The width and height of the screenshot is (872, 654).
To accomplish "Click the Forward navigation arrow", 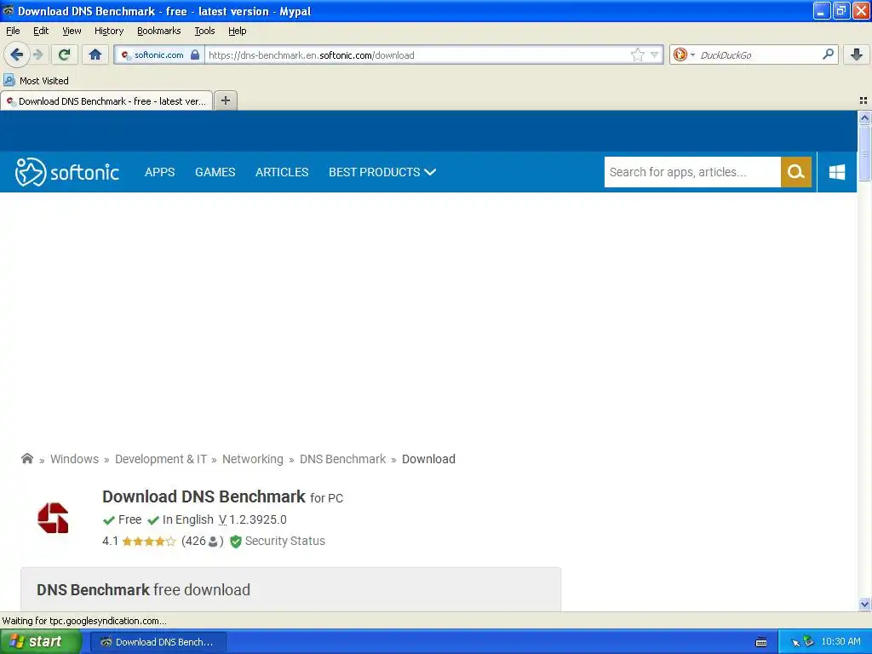I will [x=37, y=54].
